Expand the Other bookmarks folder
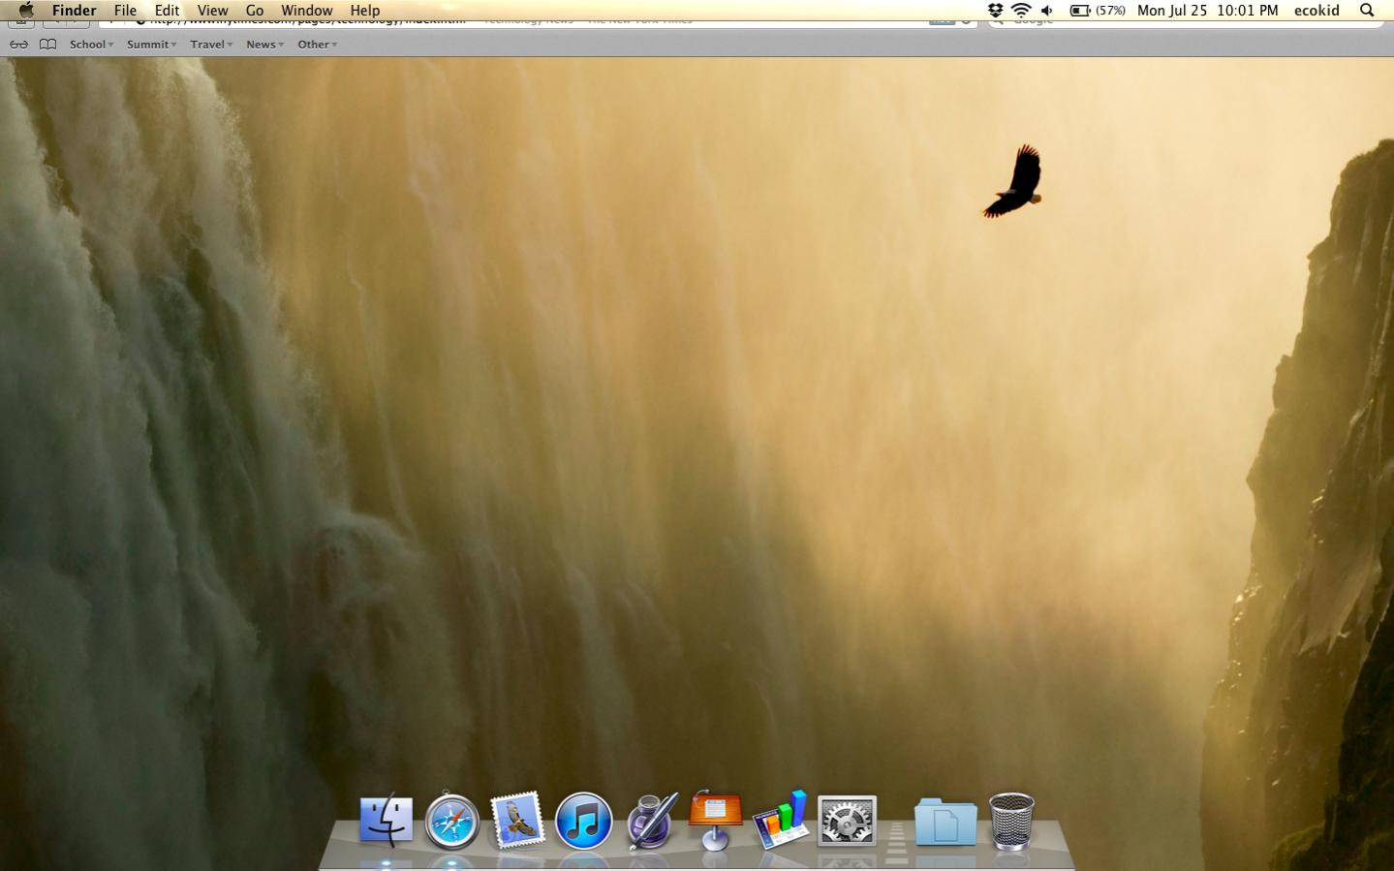 coord(317,45)
